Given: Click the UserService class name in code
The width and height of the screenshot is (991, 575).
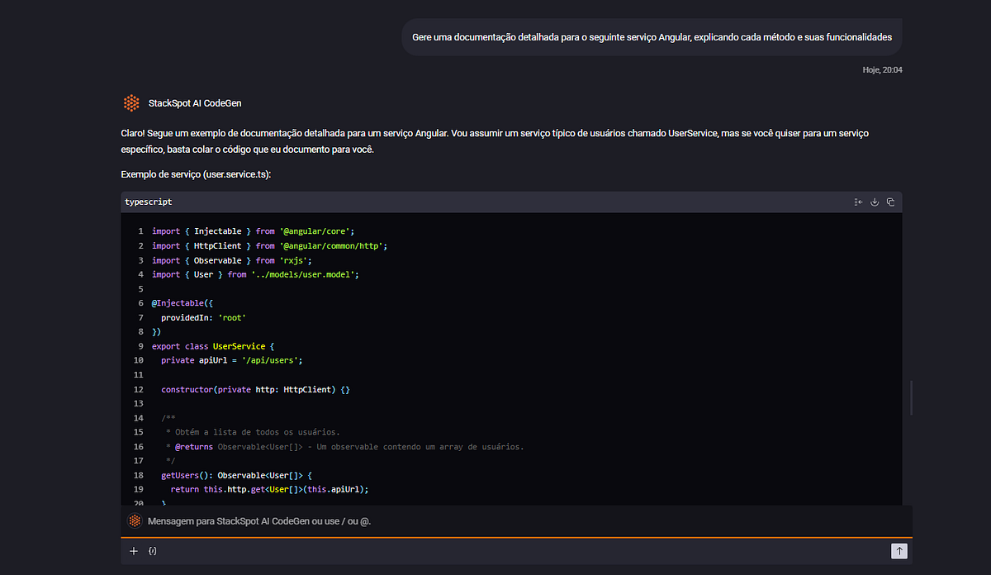Looking at the screenshot, I should [239, 345].
